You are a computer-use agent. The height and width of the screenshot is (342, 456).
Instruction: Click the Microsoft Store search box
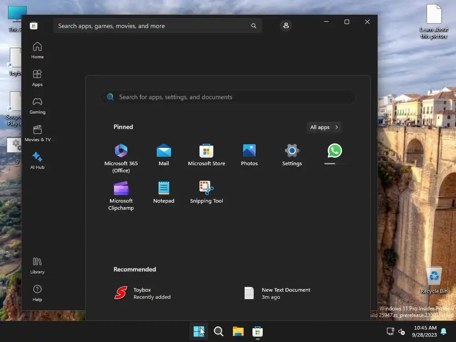click(157, 26)
